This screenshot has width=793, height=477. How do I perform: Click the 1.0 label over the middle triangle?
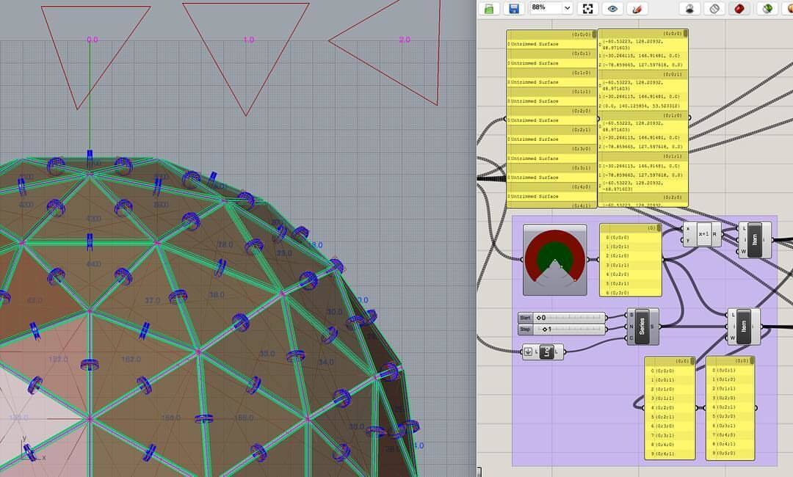tap(248, 40)
